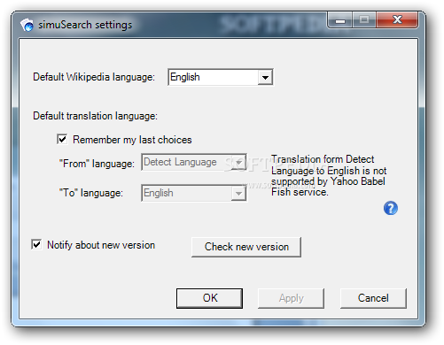Click the simuSearch settings title text
The width and height of the screenshot is (444, 345).
85,25
